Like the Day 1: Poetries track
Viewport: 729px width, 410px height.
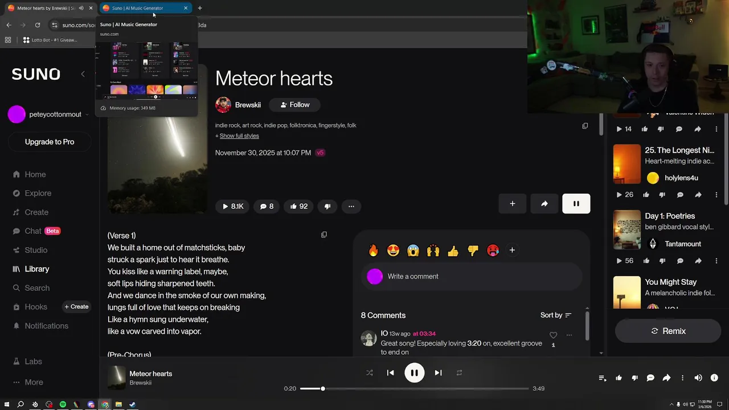(646, 261)
